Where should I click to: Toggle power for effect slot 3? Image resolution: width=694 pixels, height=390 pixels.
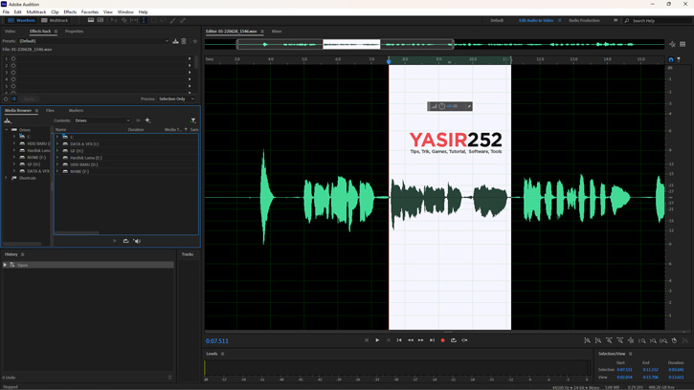click(13, 72)
